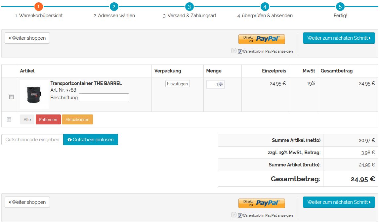
Task: Open the lower question mark help icon
Action: (234, 215)
